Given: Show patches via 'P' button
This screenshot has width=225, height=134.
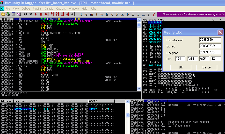Looking at the screenshot, I should tap(117, 14).
